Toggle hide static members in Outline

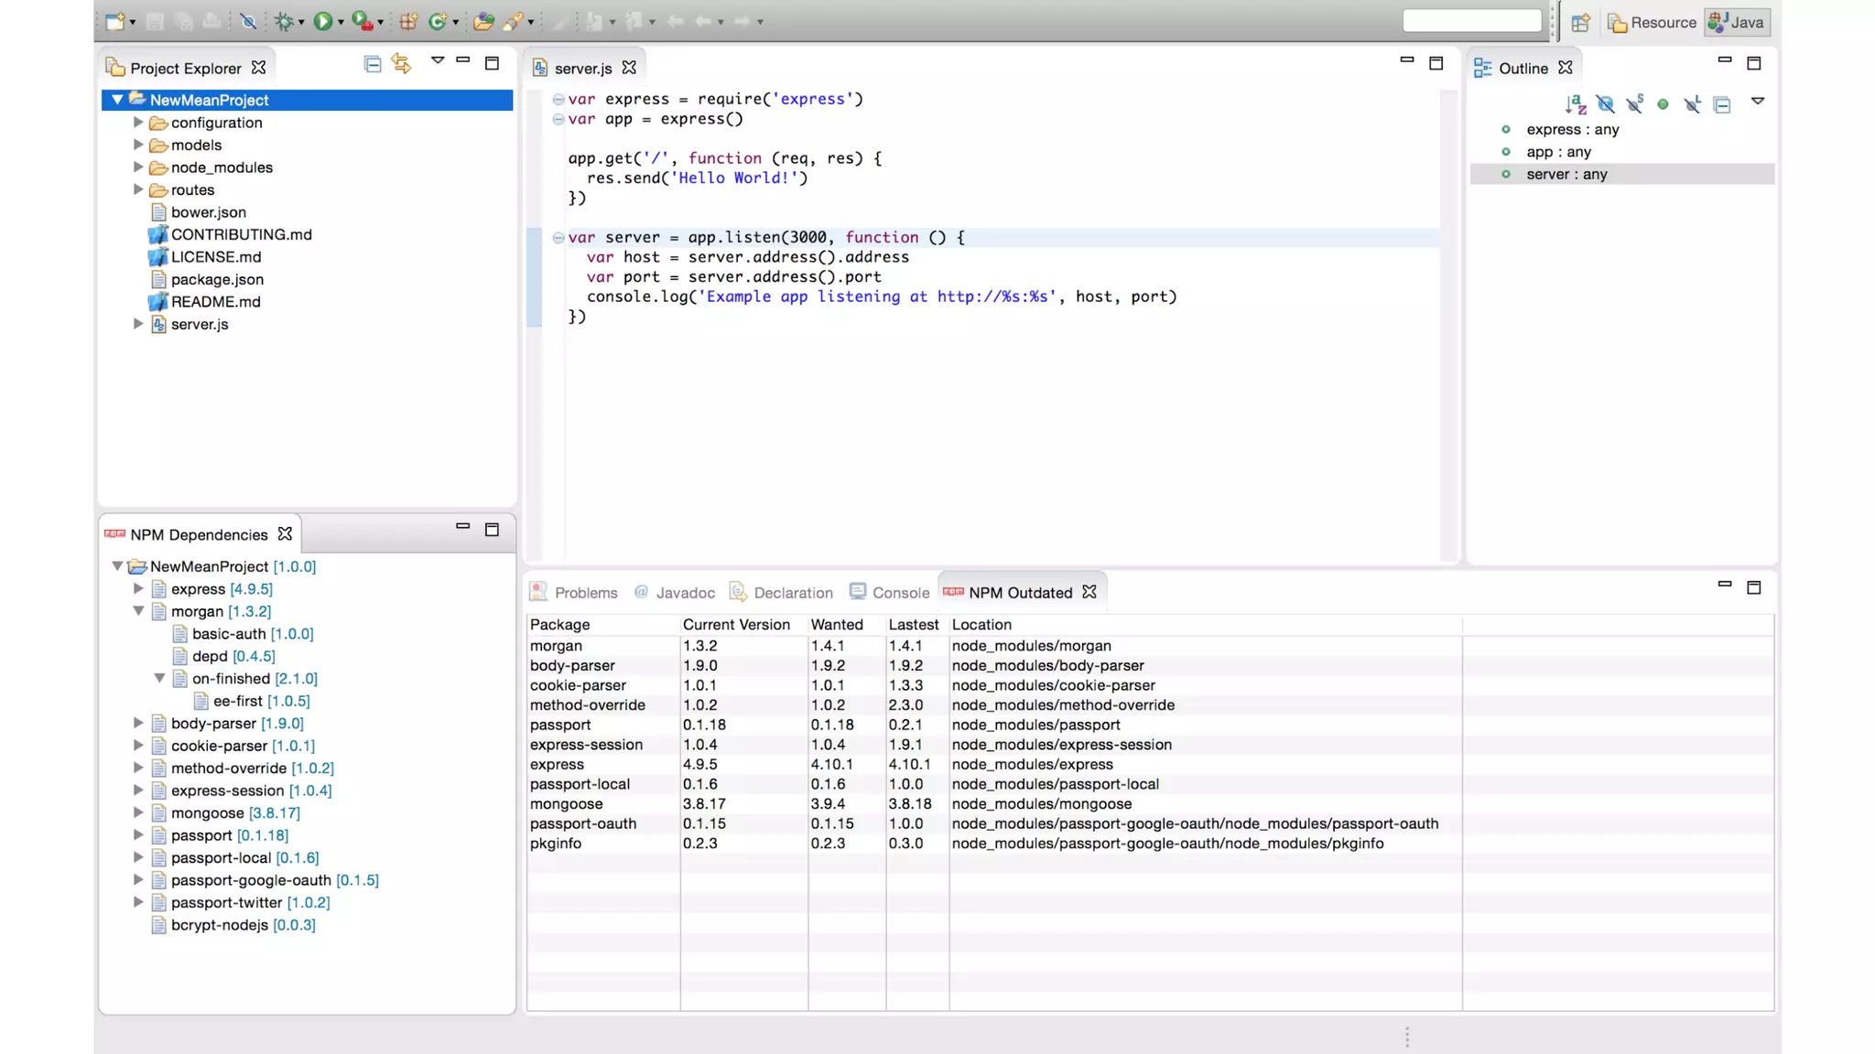click(1634, 104)
